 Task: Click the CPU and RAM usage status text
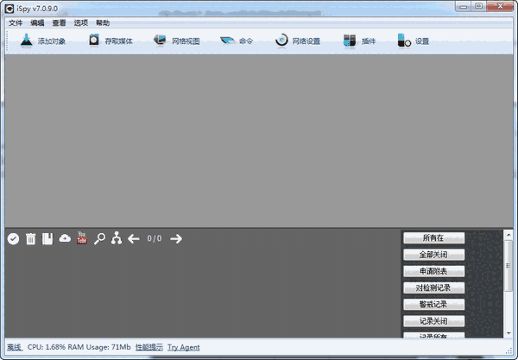point(79,347)
